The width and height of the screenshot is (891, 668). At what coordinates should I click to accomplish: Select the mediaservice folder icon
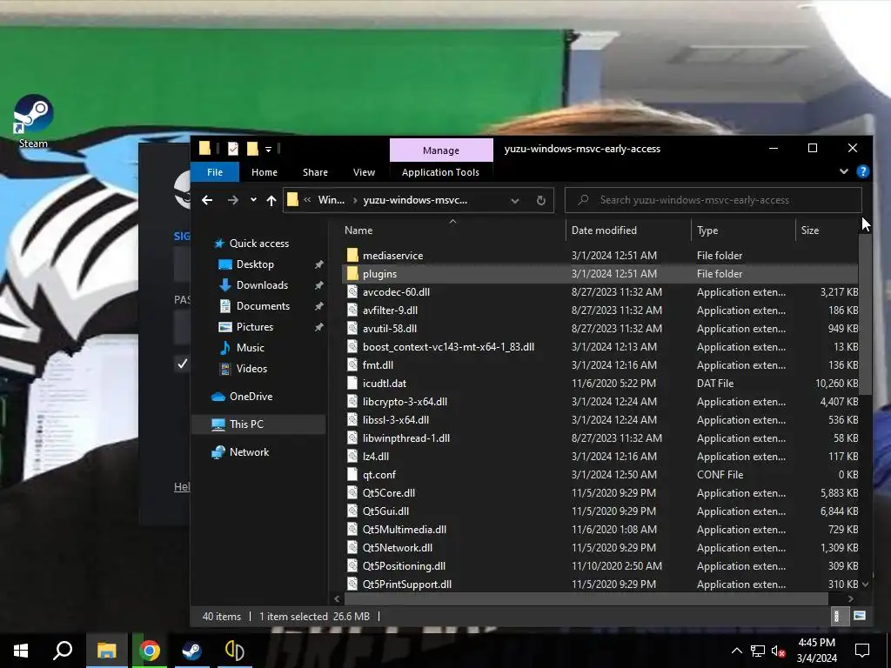click(352, 256)
